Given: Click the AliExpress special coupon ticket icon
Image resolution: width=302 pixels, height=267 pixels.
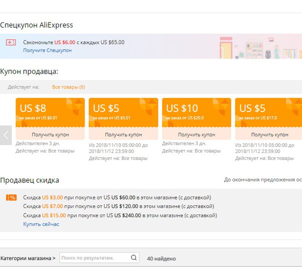Looking at the screenshot, I should click(11, 42).
